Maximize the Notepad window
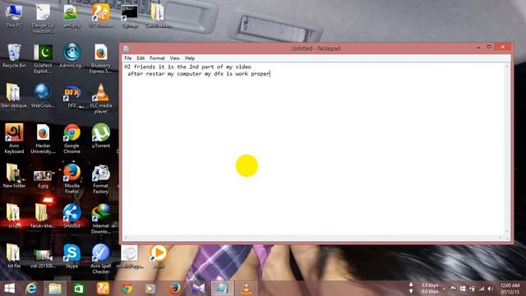The width and height of the screenshot is (526, 296). (489, 47)
